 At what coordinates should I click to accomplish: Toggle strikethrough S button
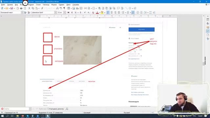coord(80,12)
